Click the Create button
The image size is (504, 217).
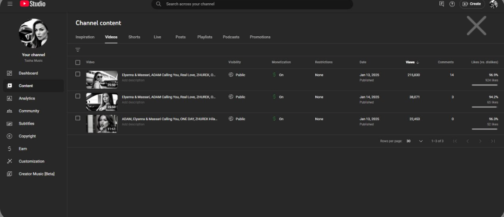(x=472, y=4)
